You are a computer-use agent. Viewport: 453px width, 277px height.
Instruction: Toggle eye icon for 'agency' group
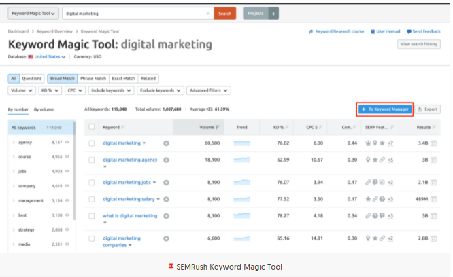(67, 142)
